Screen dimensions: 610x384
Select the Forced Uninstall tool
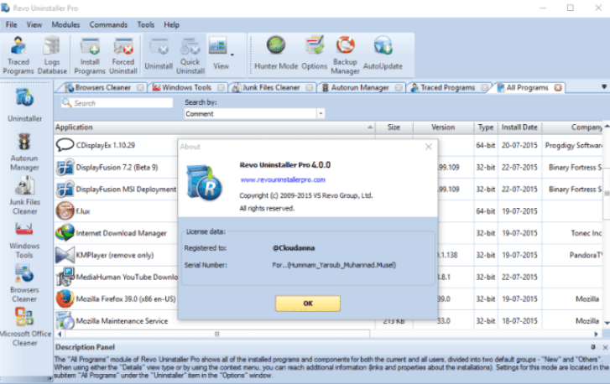pyautogui.click(x=123, y=54)
